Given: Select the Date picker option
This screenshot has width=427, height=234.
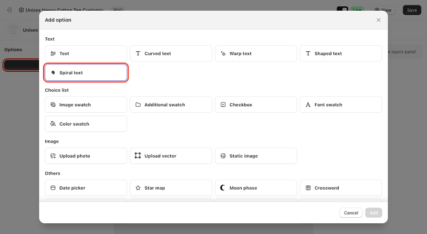Looking at the screenshot, I should (86, 188).
